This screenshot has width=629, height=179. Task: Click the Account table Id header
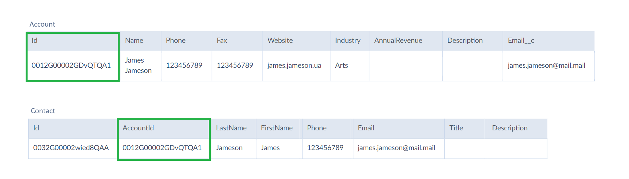[x=73, y=41]
